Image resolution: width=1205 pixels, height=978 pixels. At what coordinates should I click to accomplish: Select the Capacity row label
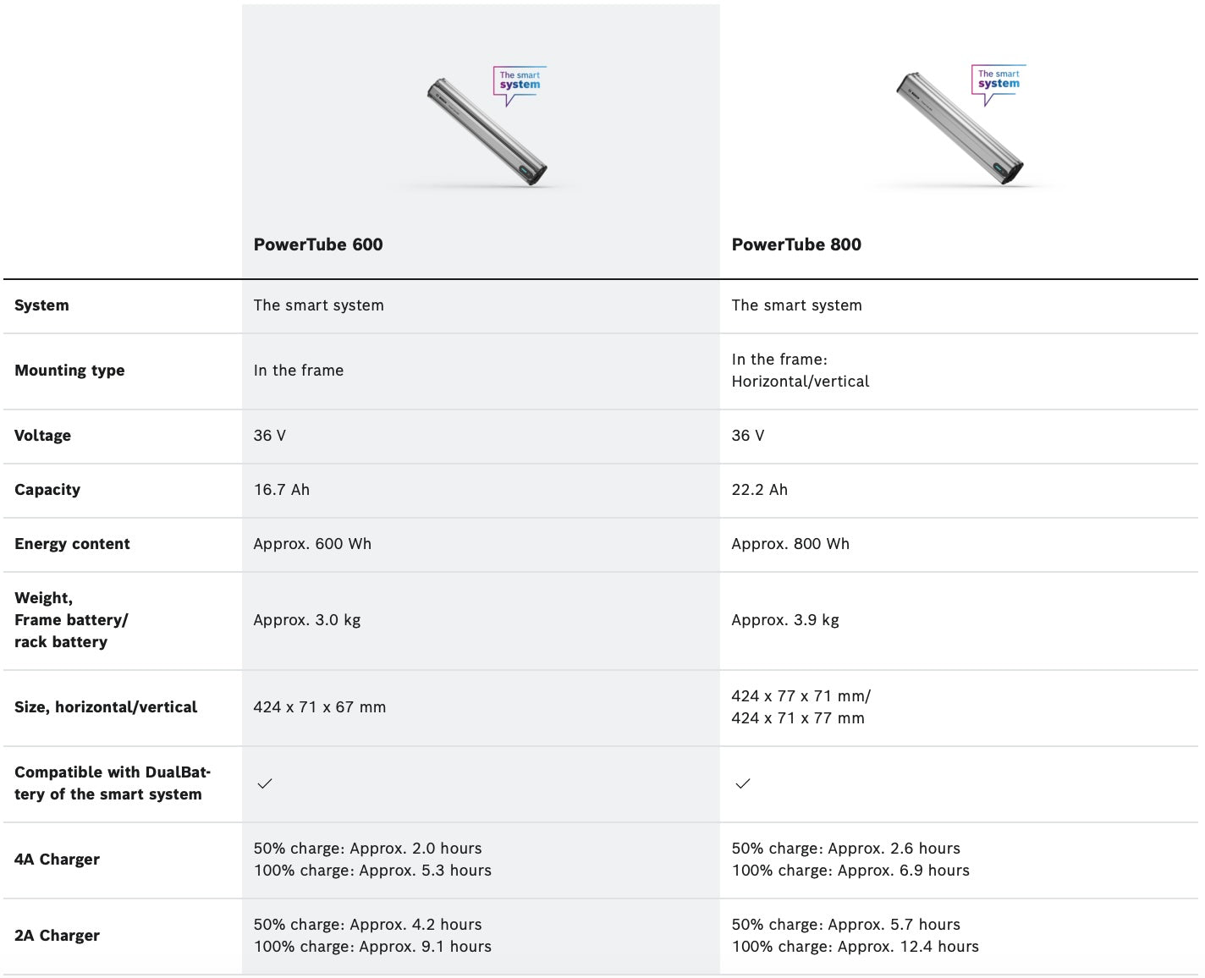(47, 490)
